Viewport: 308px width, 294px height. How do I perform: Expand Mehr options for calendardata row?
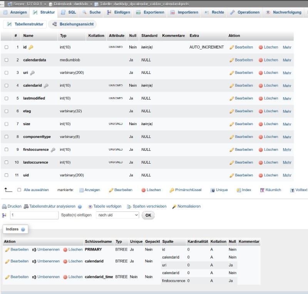287,60
